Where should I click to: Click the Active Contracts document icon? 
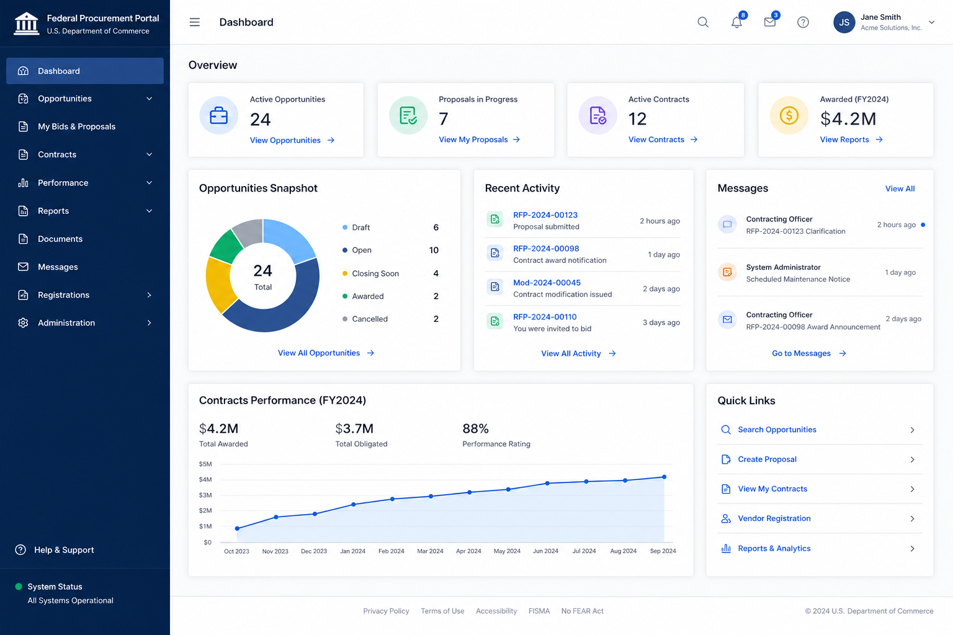(598, 115)
